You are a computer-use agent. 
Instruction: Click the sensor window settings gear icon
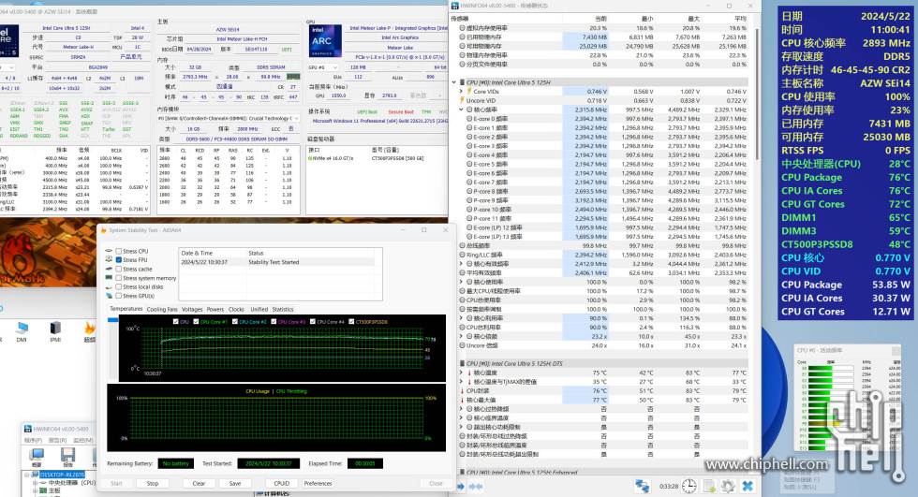coord(728,486)
